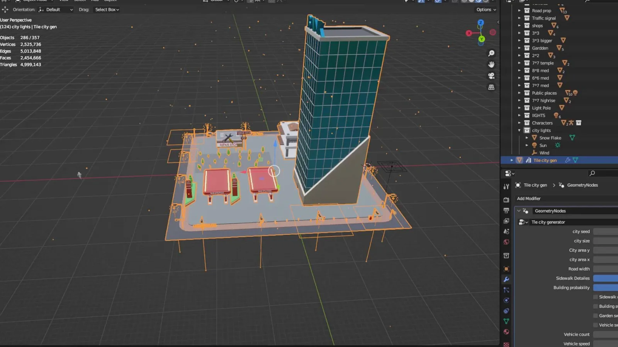Open the Modifiers wrench properties tab
The width and height of the screenshot is (618, 347).
[x=506, y=280]
